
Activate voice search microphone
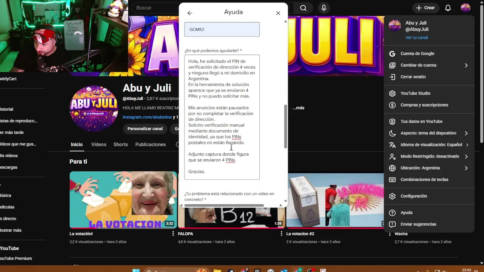click(x=324, y=8)
